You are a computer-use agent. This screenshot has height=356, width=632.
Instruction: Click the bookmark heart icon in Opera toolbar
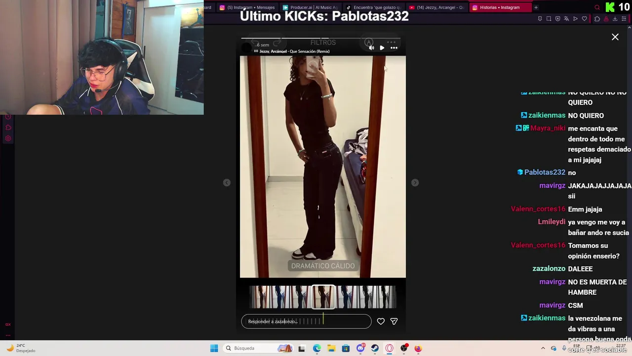click(584, 19)
